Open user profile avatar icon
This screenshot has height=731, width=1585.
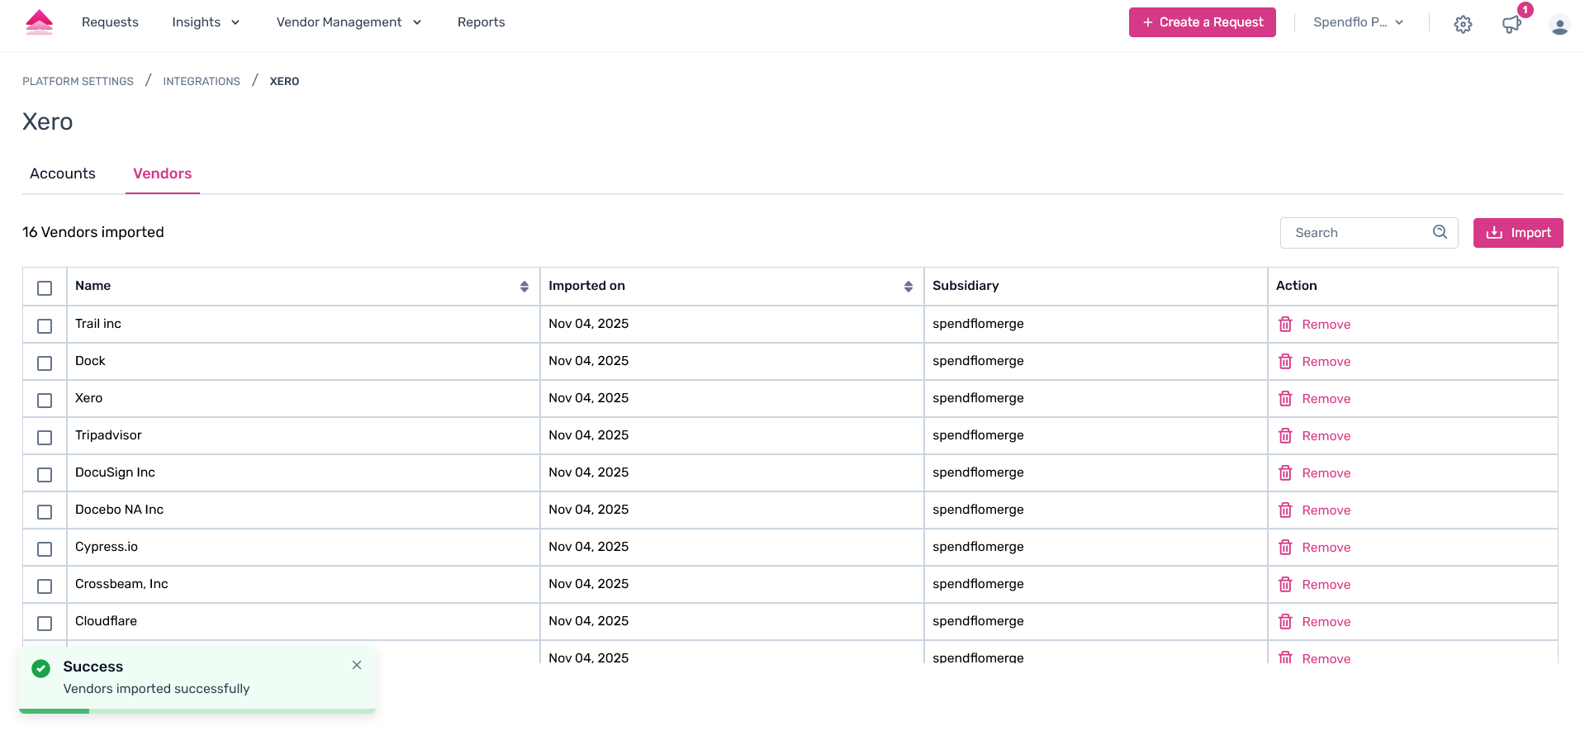(1559, 25)
